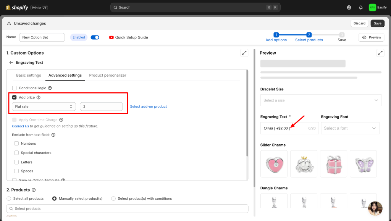
Task: Click the Save button
Action: point(377,23)
